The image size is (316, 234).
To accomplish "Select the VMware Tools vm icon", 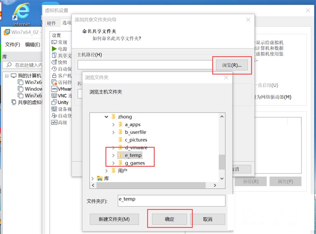I will (54, 89).
